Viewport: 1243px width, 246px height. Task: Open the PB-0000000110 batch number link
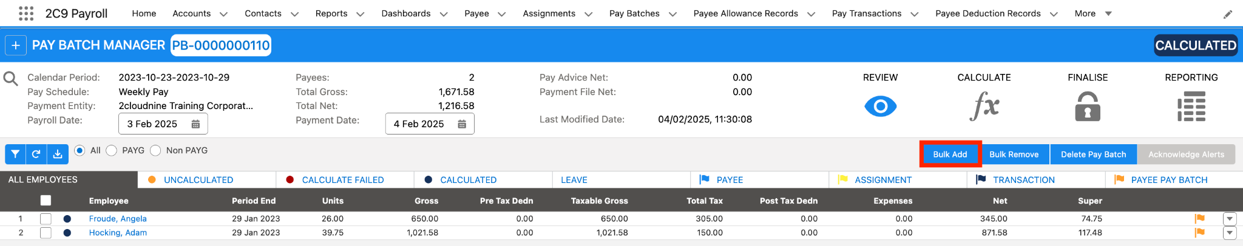[221, 45]
